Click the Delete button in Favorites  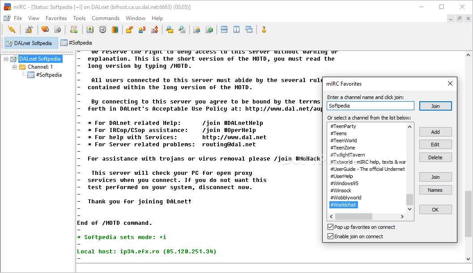point(435,157)
